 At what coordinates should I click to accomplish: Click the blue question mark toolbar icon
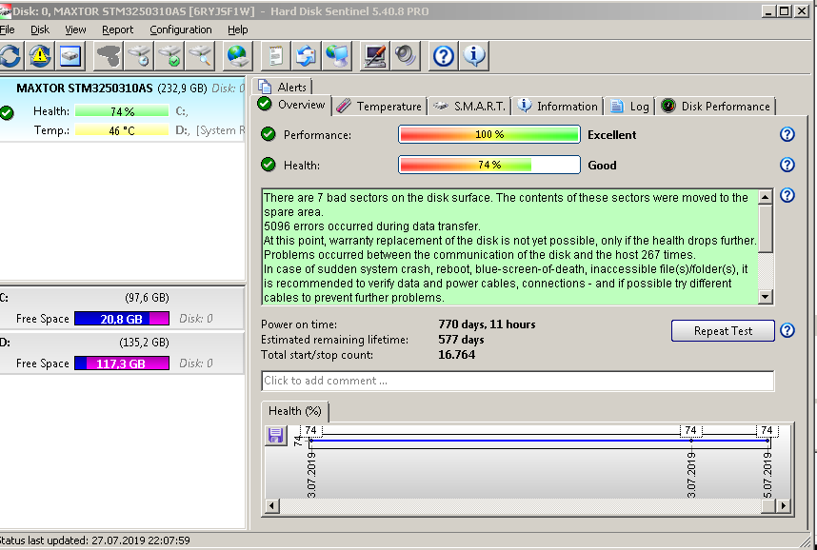444,56
